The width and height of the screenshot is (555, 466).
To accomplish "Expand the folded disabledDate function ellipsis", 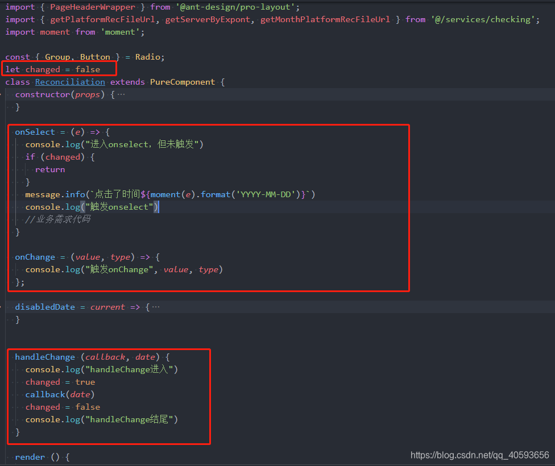I will click(x=156, y=307).
